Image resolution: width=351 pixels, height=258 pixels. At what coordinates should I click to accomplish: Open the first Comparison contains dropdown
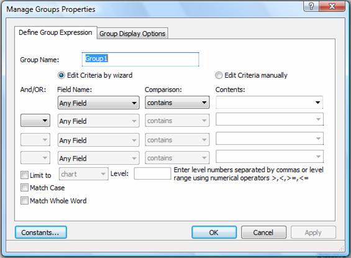coord(177,103)
